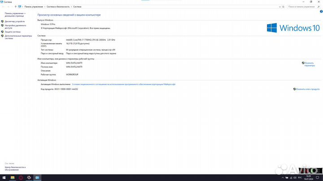
Task: Select Система и безопасность breadcrumb
Action: [58, 7]
